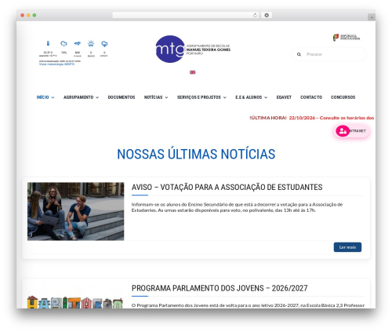Open the Início menu item

click(x=42, y=97)
